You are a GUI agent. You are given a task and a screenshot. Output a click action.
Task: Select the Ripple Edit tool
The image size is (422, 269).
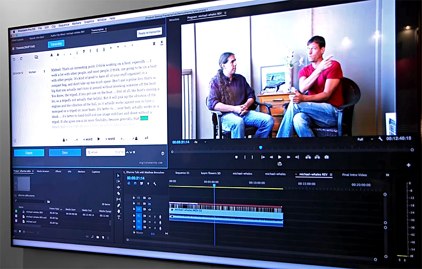pyautogui.click(x=118, y=187)
